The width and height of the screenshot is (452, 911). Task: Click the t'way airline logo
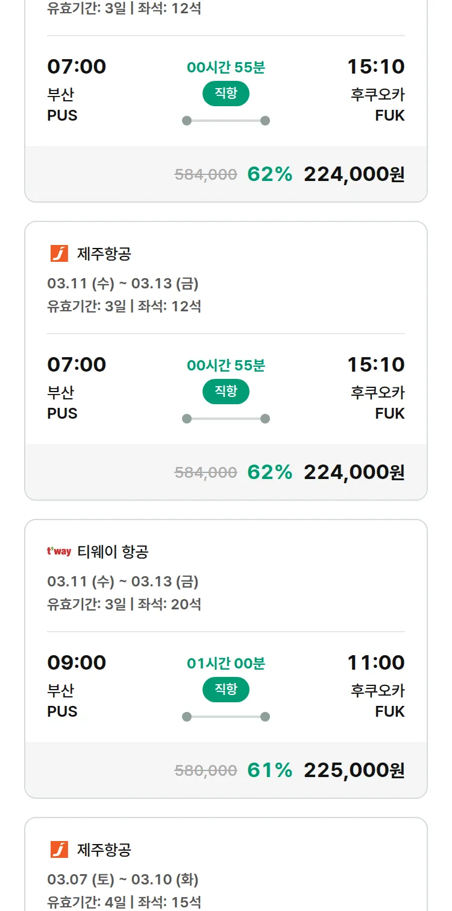(59, 551)
